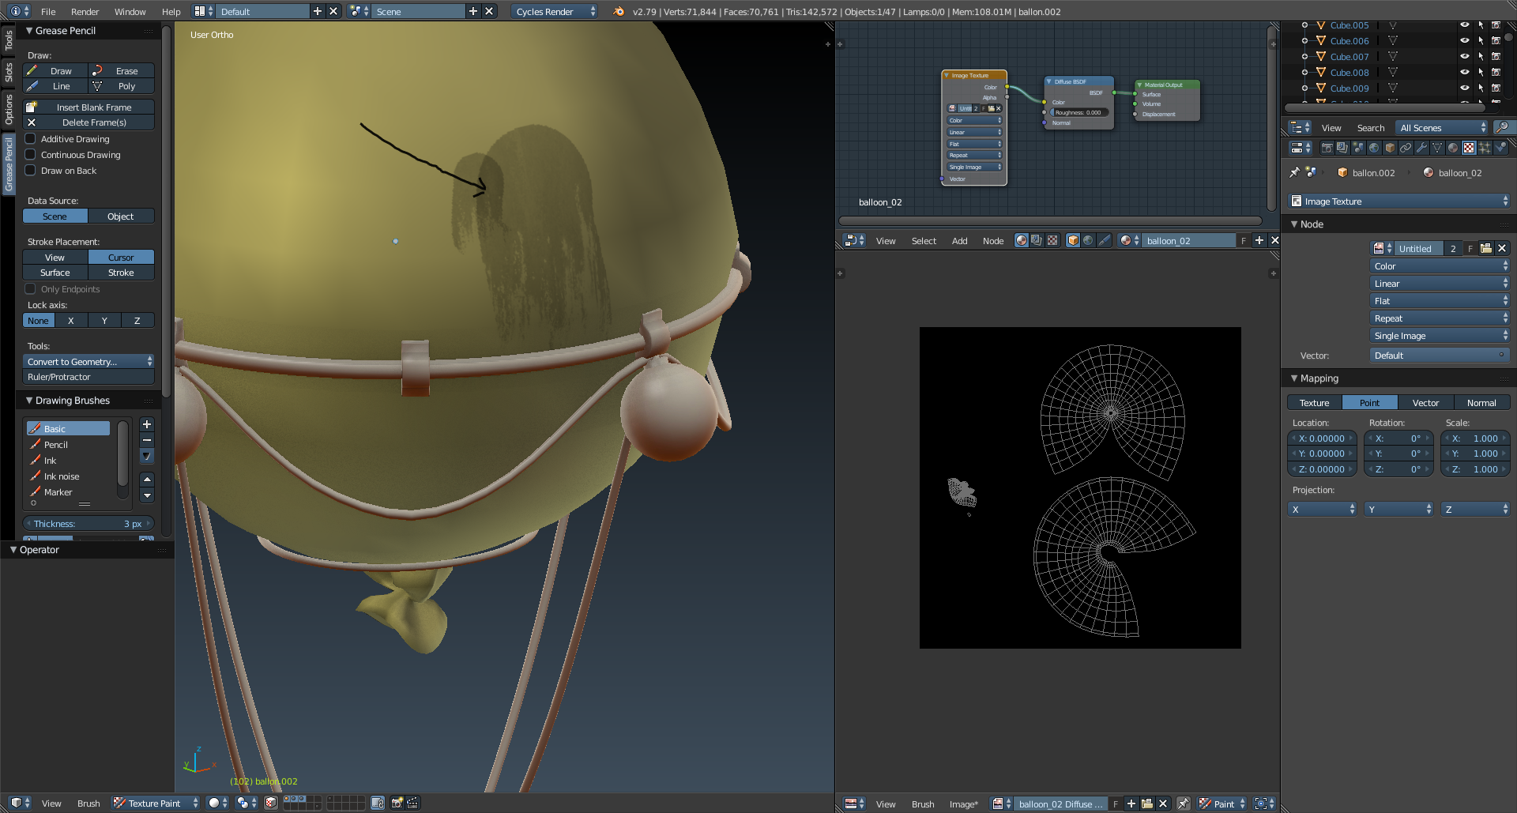
Task: Open the Particles properties tab
Action: pos(1485,148)
